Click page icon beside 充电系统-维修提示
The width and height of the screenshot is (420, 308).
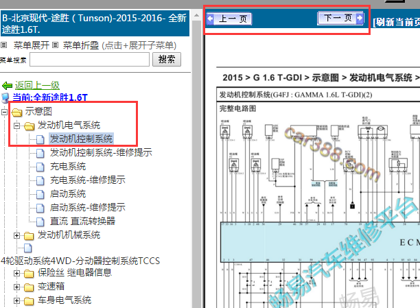(40, 181)
